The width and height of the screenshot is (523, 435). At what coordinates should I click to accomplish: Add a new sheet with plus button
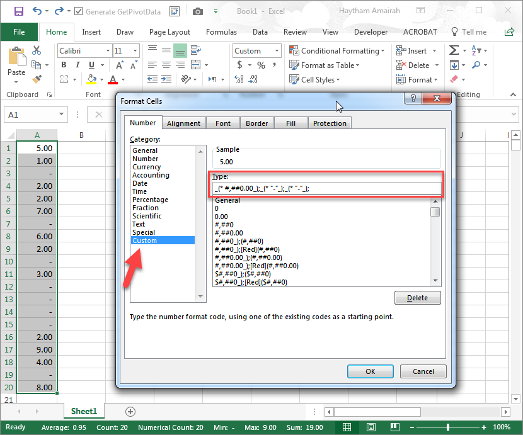(x=130, y=412)
